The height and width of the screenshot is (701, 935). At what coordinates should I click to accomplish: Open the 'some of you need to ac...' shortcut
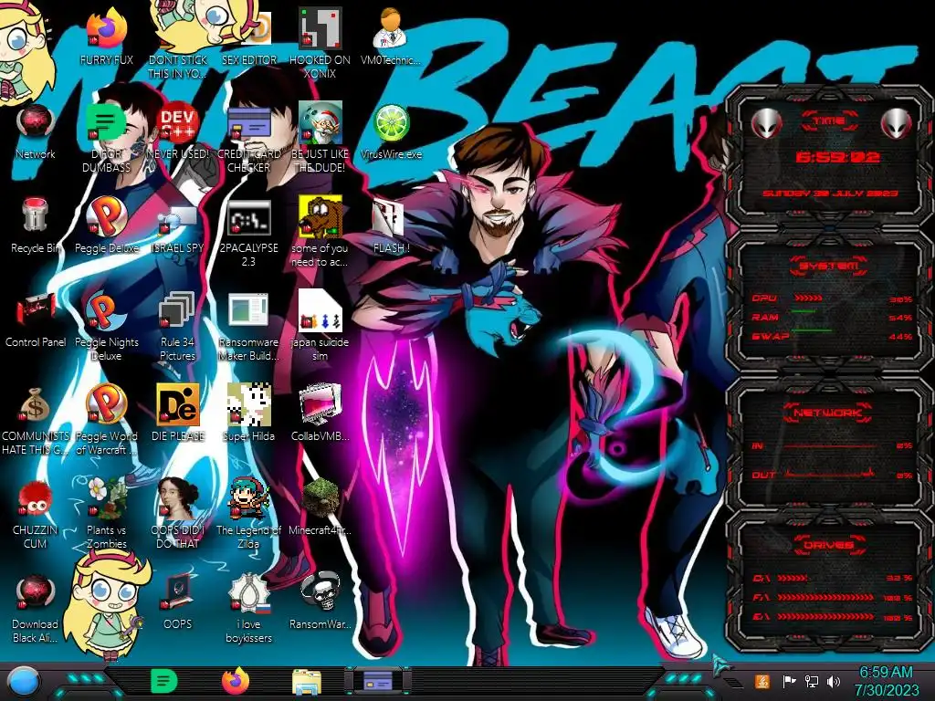320,215
